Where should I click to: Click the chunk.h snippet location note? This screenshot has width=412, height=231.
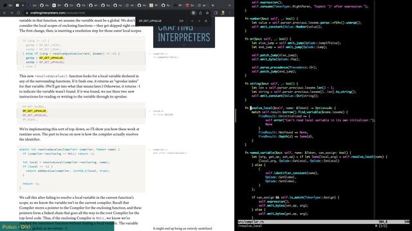click(x=163, y=113)
